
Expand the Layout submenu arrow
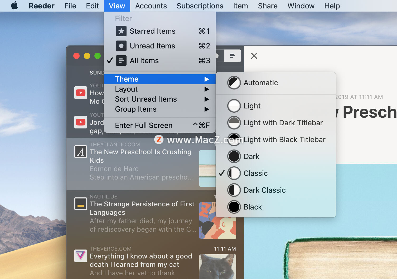point(207,89)
